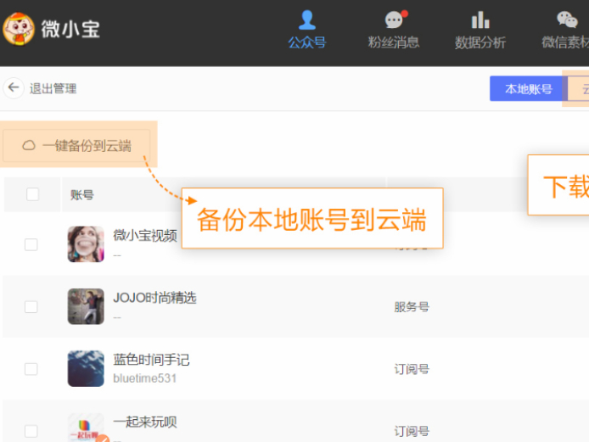Click 一起来玩呗 avatar thumbnail

pyautogui.click(x=86, y=428)
